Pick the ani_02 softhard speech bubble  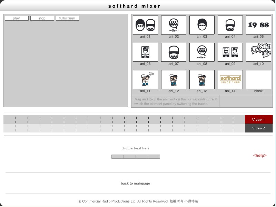tap(174, 25)
